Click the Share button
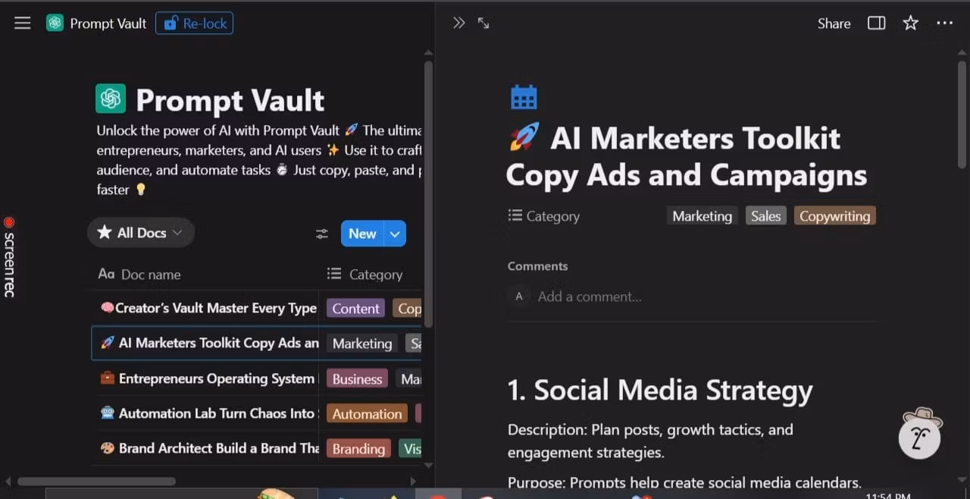Image resolution: width=970 pixels, height=499 pixels. 834,24
